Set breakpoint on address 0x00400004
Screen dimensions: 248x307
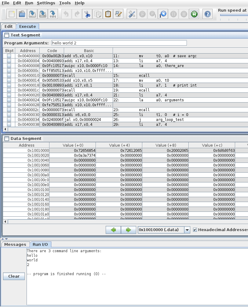pos(9,61)
